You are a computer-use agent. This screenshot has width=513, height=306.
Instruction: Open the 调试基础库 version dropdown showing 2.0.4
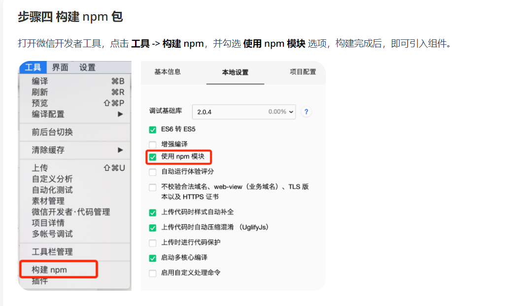click(x=243, y=112)
